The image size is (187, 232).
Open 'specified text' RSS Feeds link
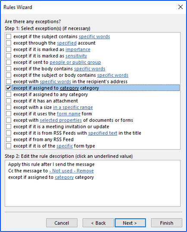point(103,133)
